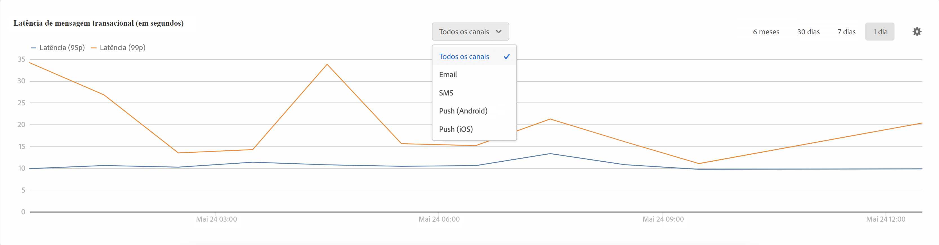Screen dimensions: 939x245
Task: Open chart settings with the gear icon
Action: pos(916,32)
